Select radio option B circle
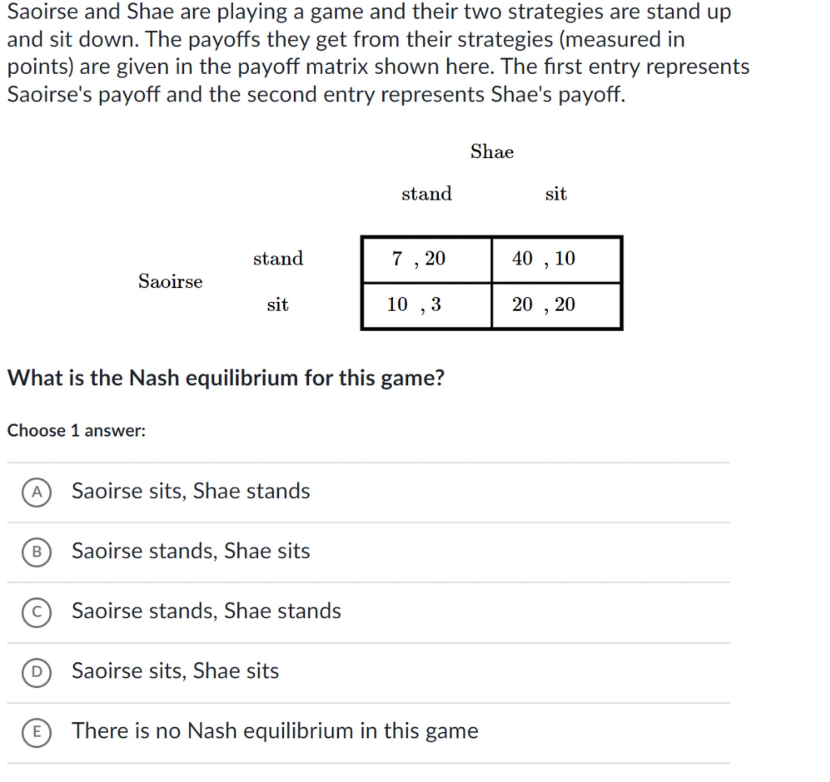 click(37, 552)
